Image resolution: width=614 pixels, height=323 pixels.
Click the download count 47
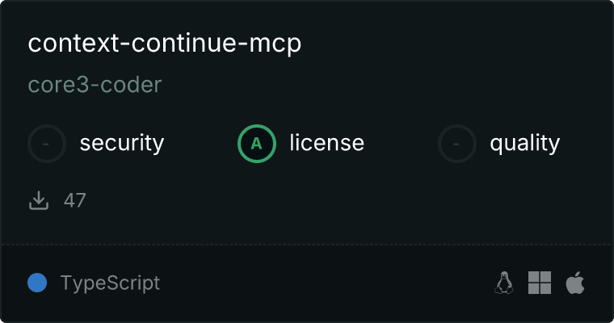point(75,200)
